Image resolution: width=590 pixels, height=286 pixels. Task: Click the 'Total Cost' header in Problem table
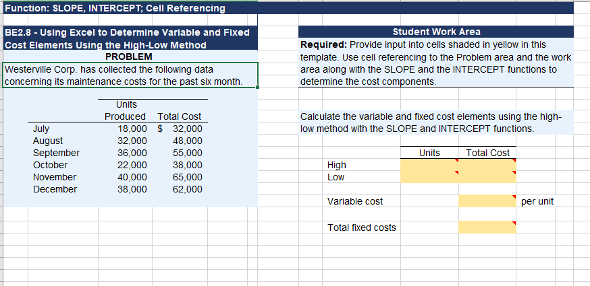[180, 116]
